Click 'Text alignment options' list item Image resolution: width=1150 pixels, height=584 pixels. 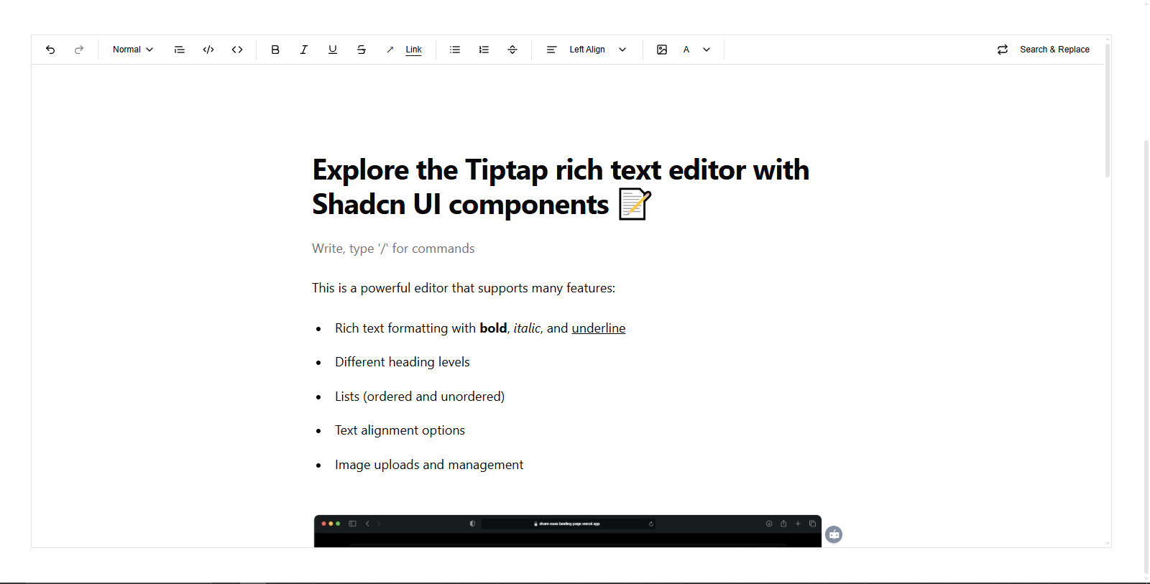tap(400, 430)
